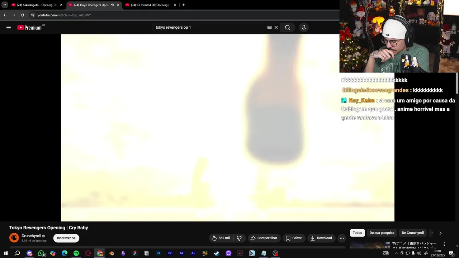Screen dimensions: 459x258
Task: Clear the search box with the X
Action: pyautogui.click(x=276, y=28)
